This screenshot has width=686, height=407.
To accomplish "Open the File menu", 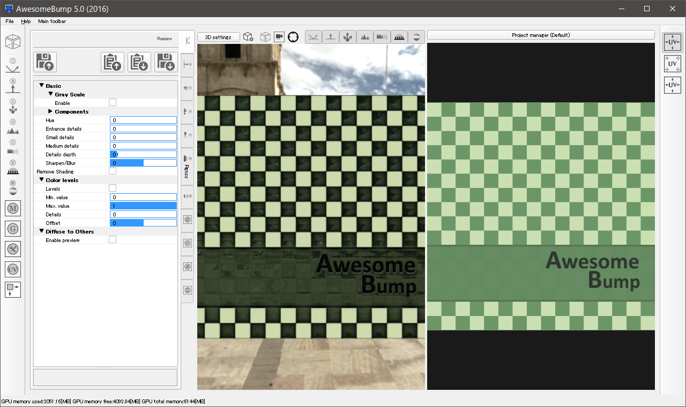I will [x=10, y=21].
